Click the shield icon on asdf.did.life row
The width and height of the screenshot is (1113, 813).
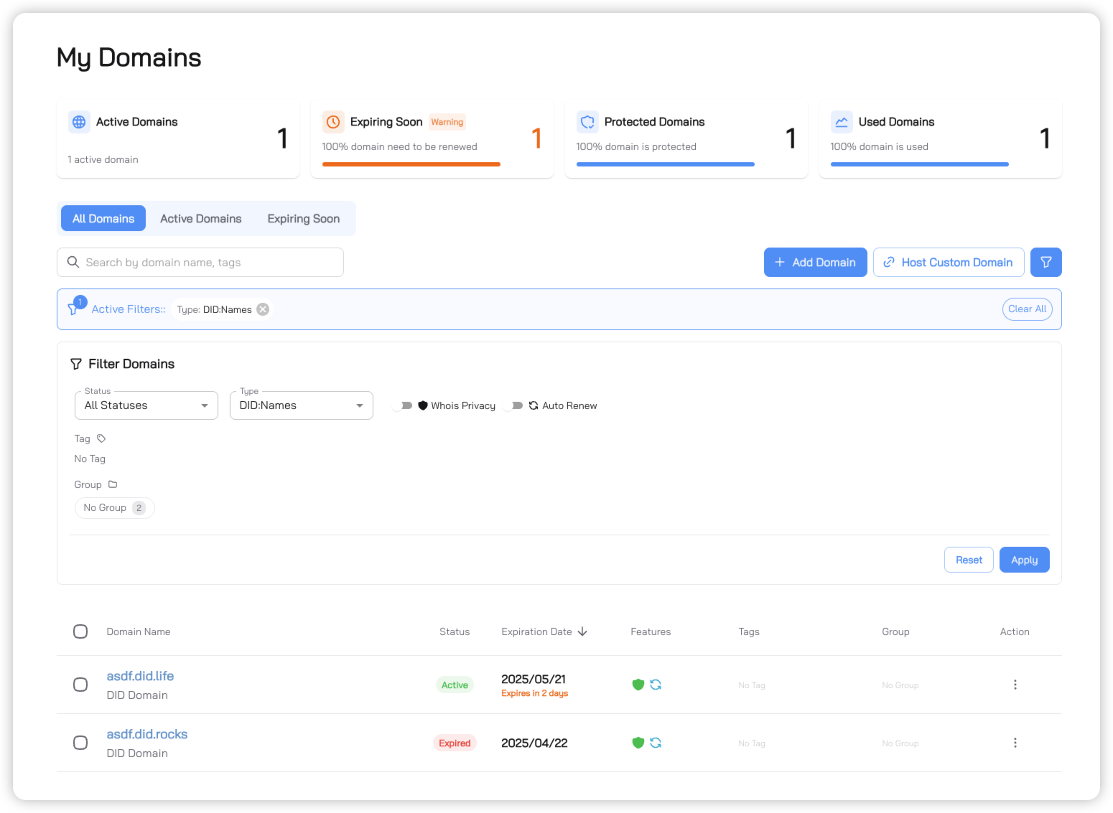(638, 685)
